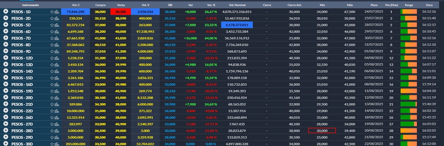Click the star icon on PESOS - 12D

(52, 58)
